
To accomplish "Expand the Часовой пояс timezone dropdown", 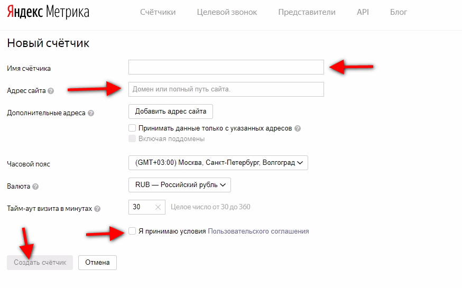I will click(218, 163).
